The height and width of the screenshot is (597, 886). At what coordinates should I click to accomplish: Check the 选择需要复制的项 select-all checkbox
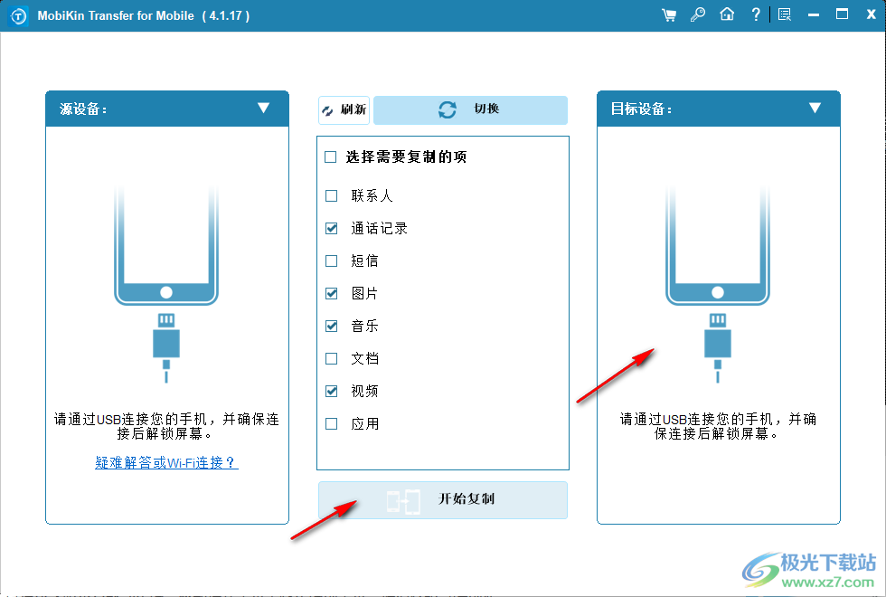click(x=331, y=156)
